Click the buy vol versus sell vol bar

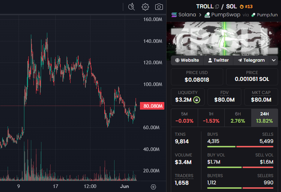point(240,167)
